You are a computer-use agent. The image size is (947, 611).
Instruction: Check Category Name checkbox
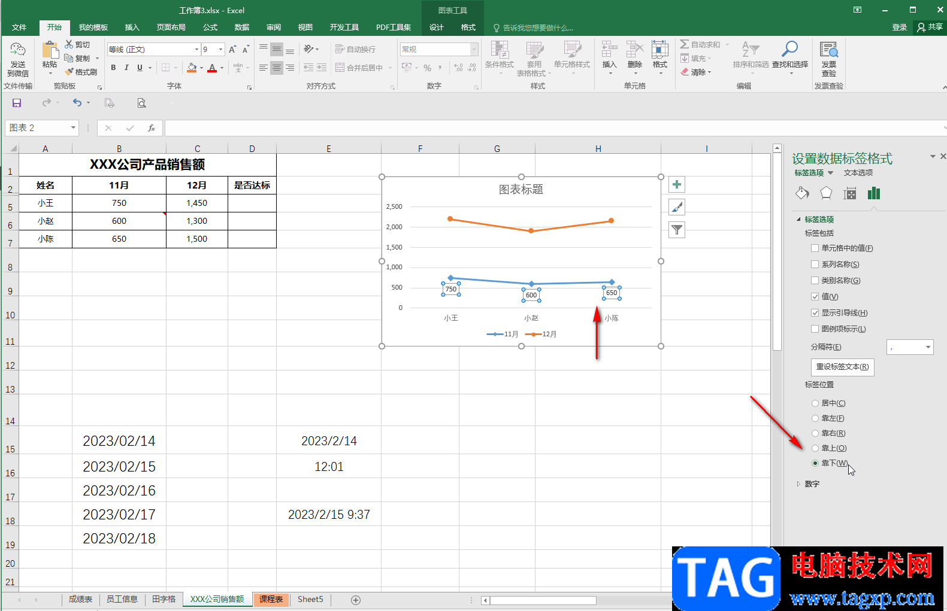pos(815,280)
